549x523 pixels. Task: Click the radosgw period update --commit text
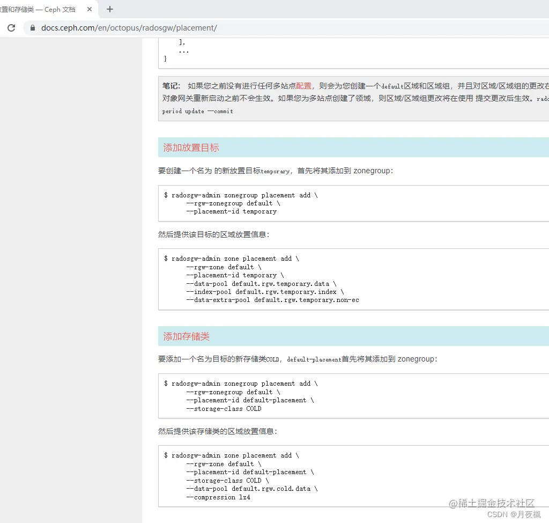coord(198,111)
